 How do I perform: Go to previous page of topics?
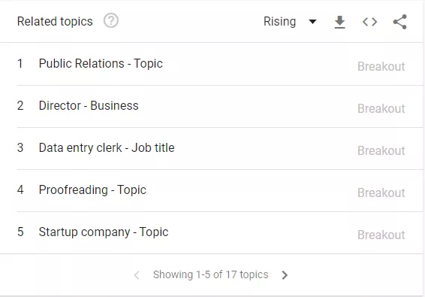click(137, 275)
